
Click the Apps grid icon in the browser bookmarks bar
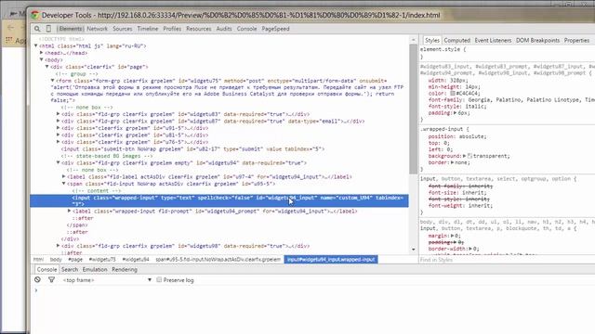(8, 40)
